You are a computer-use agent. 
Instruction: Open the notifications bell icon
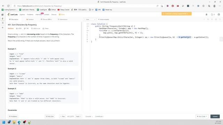pos(207,15)
